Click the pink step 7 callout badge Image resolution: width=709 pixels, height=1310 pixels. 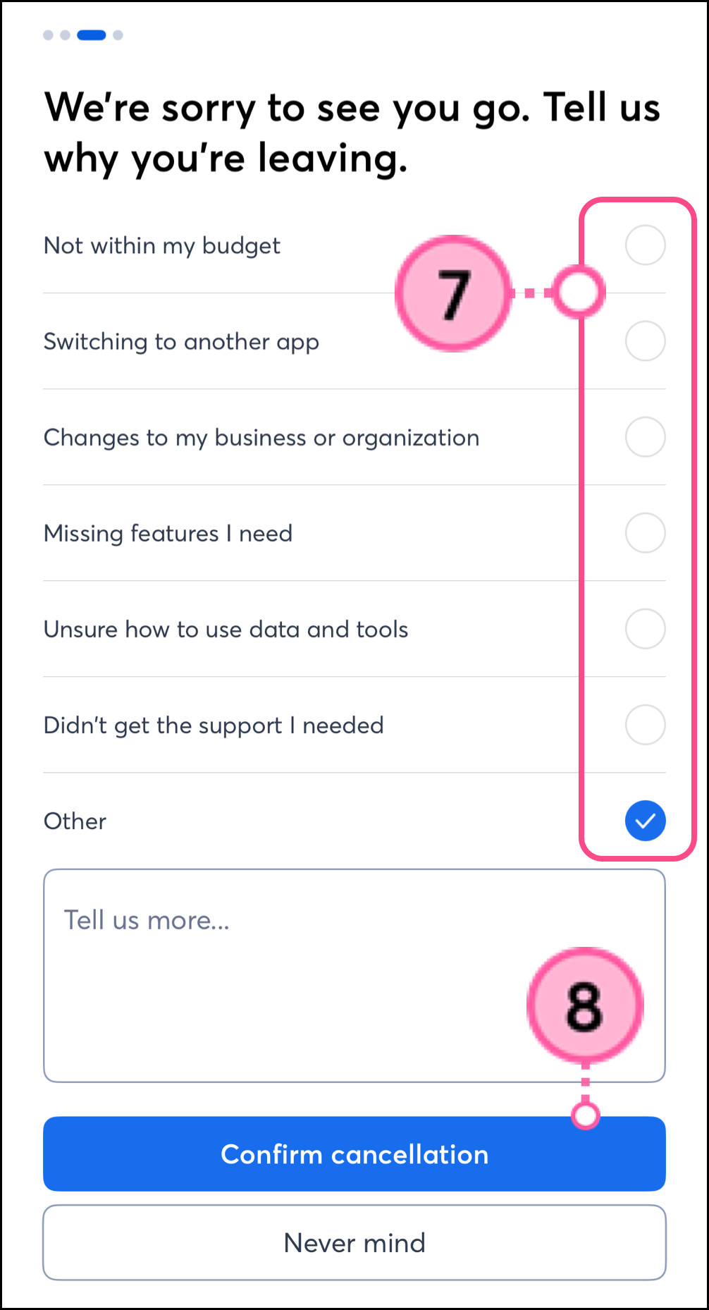pos(453,293)
